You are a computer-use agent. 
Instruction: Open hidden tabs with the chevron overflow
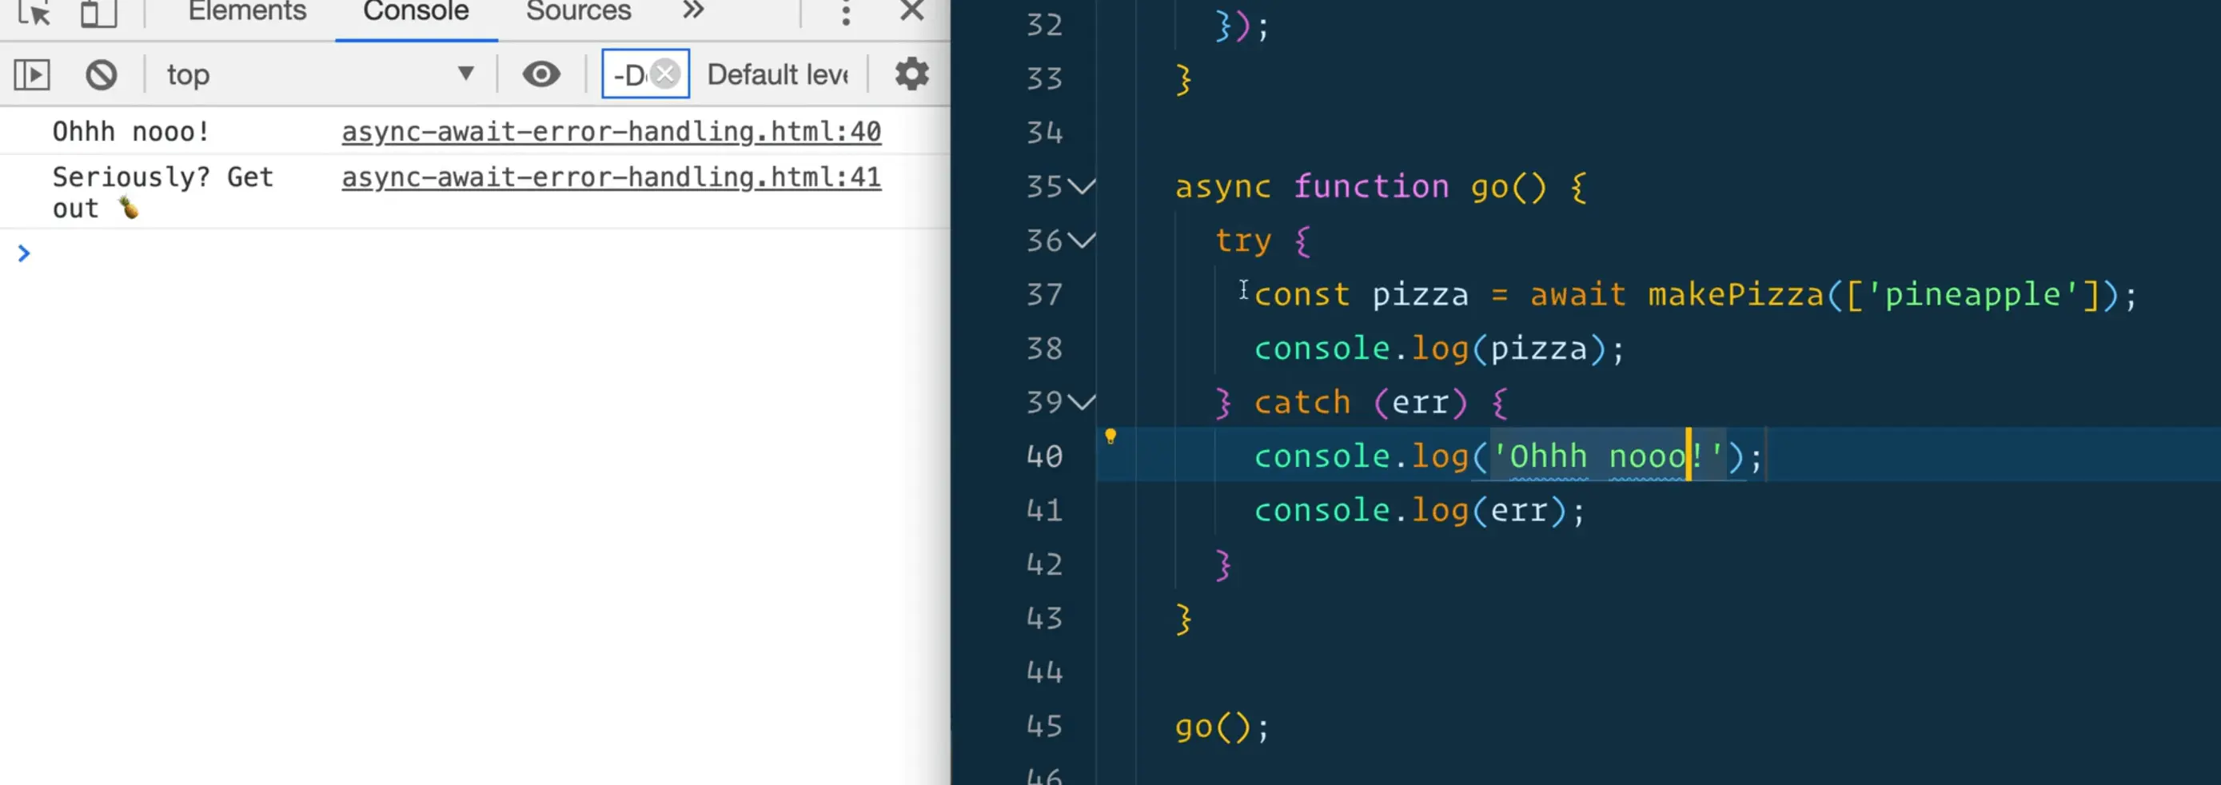click(692, 11)
